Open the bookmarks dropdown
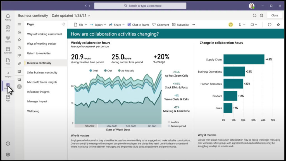The height and width of the screenshot is (161, 286). (x=242, y=25)
